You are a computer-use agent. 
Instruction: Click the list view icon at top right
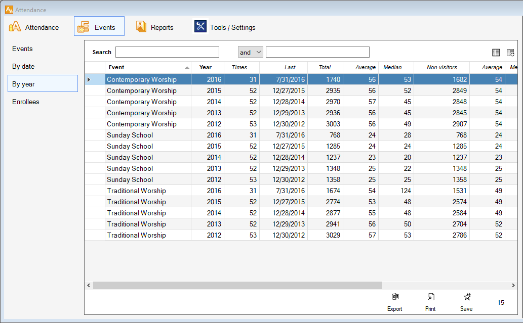tap(496, 53)
